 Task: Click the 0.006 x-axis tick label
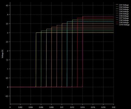(x=41, y=107)
